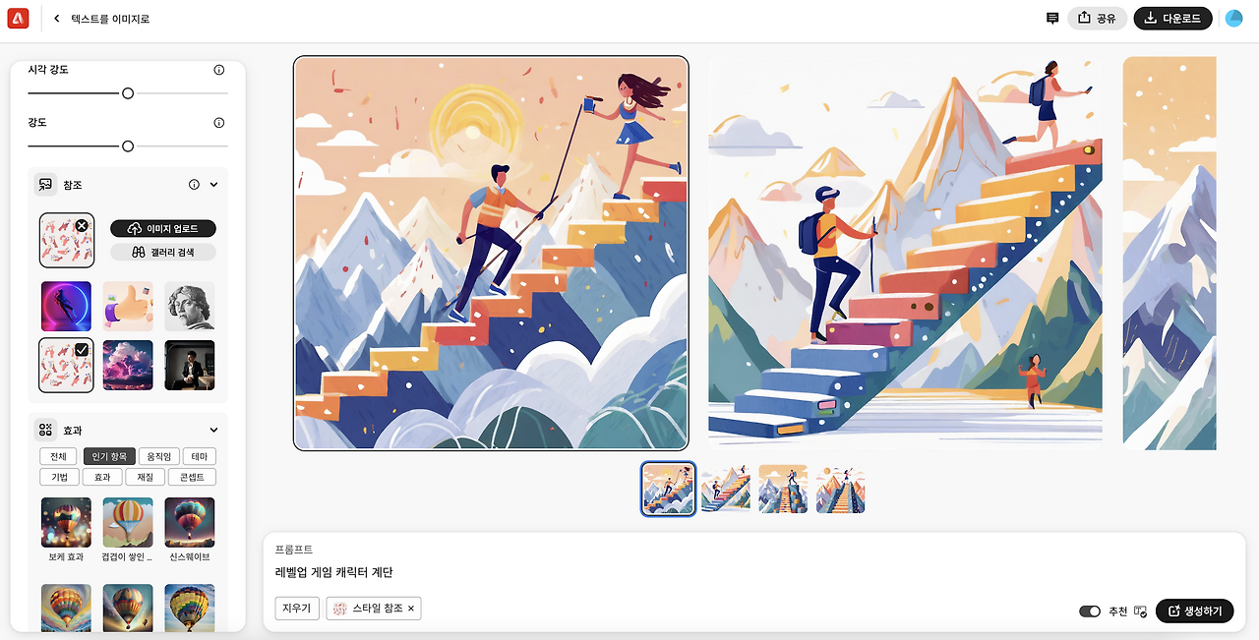Viewport: 1259px width, 640px height.
Task: Click the Adobe logo home icon
Action: [18, 18]
